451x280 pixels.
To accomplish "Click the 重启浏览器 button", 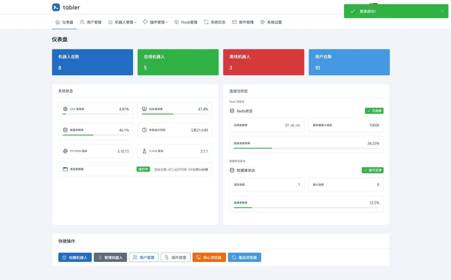I will pos(245,257).
